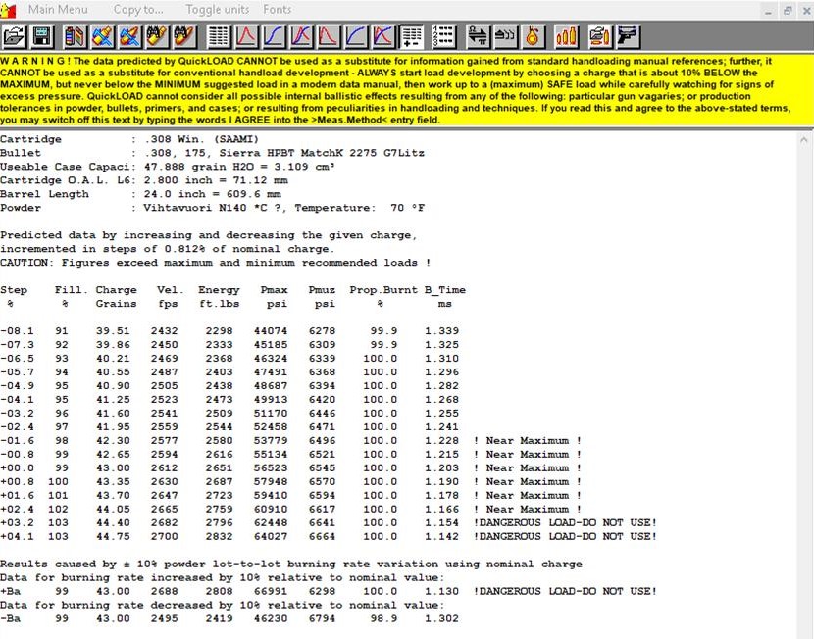Image resolution: width=814 pixels, height=639 pixels.
Task: Select velocity value 2630 in the 43.35 row
Action: tap(164, 482)
